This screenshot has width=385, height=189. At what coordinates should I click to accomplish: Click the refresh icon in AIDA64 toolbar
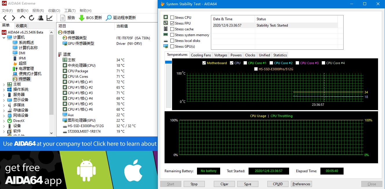(x=32, y=18)
